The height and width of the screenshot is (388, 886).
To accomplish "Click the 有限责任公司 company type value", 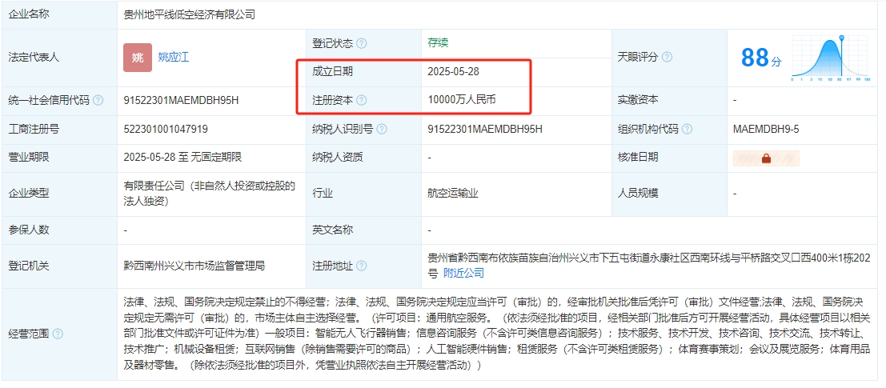I will (210, 193).
